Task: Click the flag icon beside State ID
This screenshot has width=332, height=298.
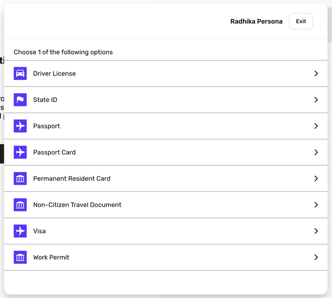Action: point(20,100)
